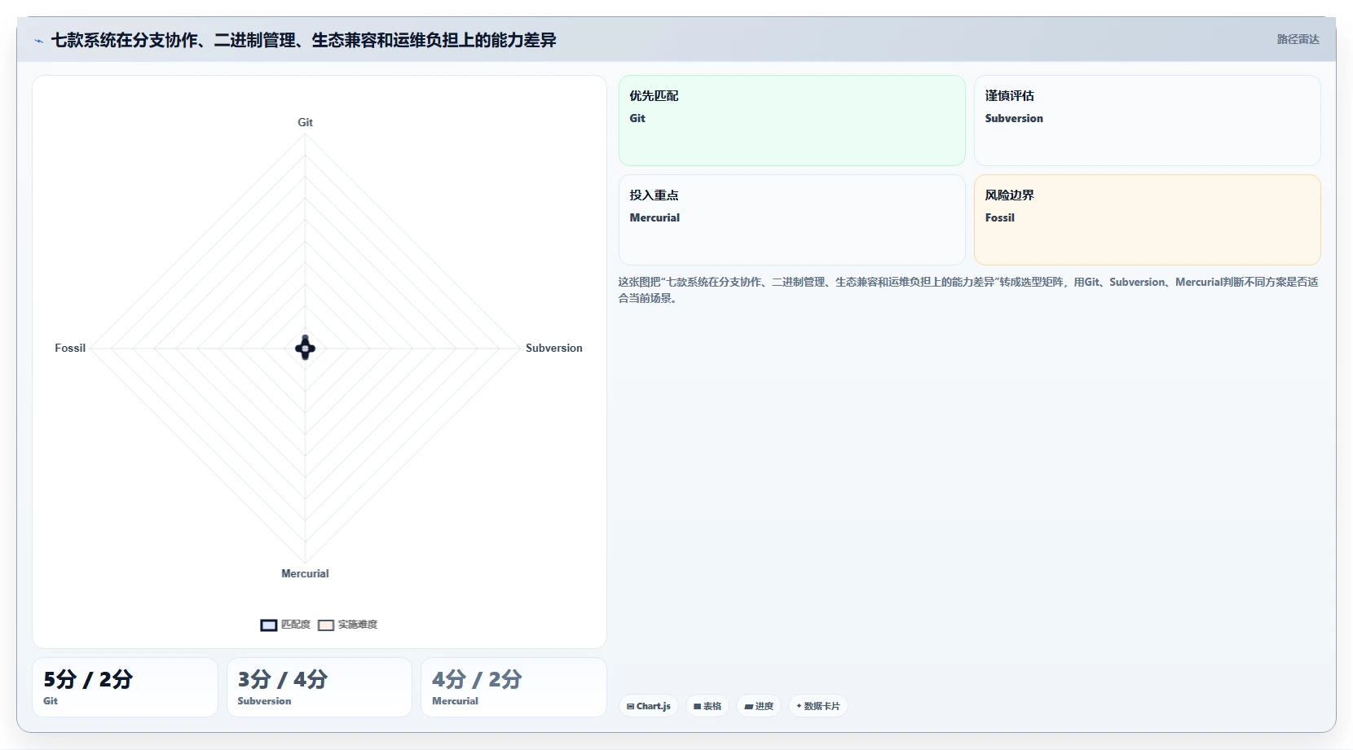Image resolution: width=1353 pixels, height=750 pixels.
Task: Click the data point at radar center
Action: pos(305,348)
